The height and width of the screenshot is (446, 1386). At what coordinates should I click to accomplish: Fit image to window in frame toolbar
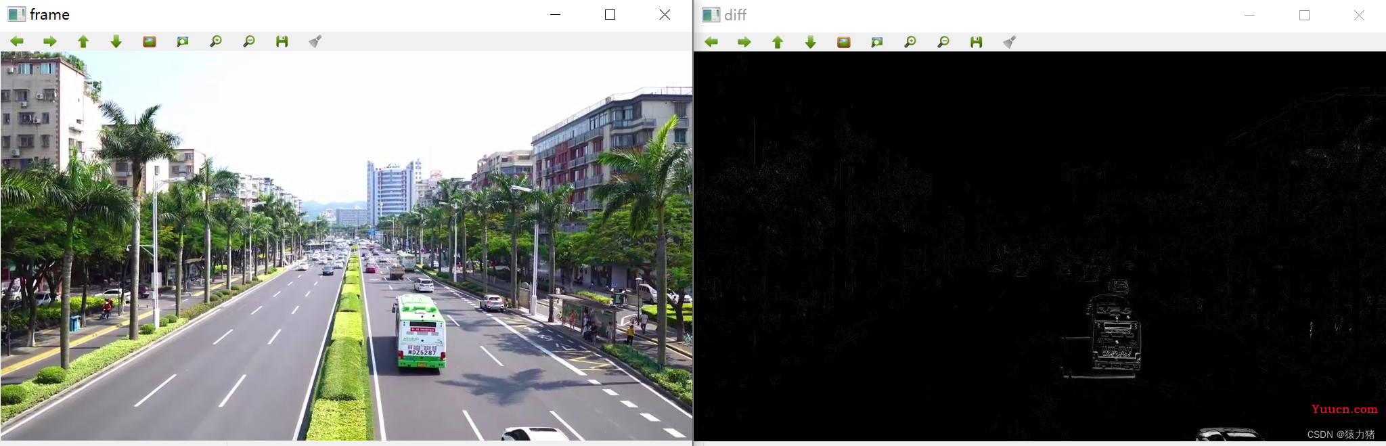183,41
